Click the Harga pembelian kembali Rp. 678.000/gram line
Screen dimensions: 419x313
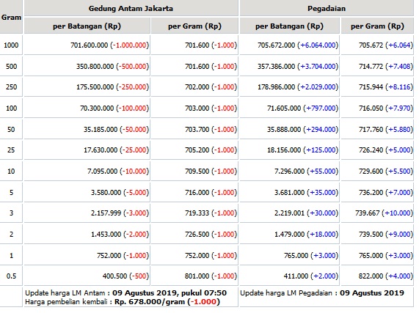[123, 302]
